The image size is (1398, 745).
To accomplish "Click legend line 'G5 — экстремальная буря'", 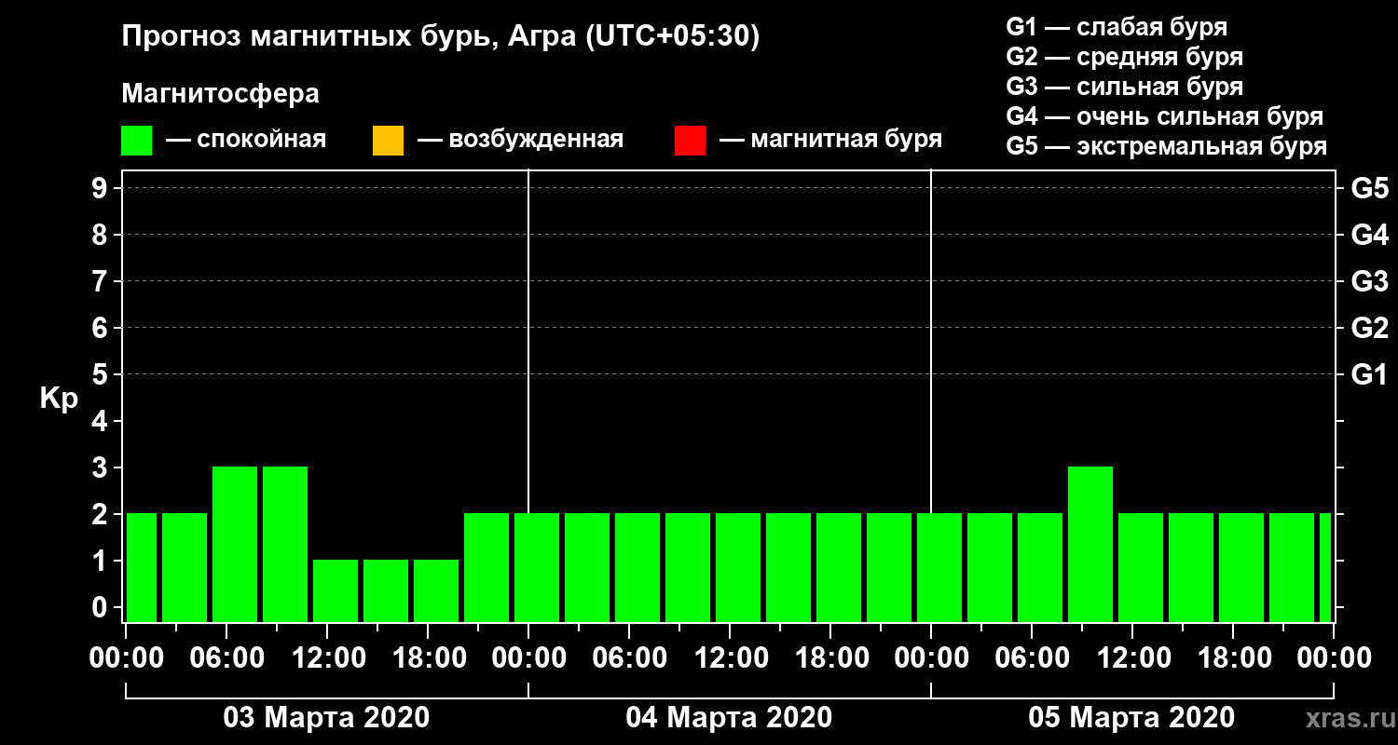I will [1167, 146].
